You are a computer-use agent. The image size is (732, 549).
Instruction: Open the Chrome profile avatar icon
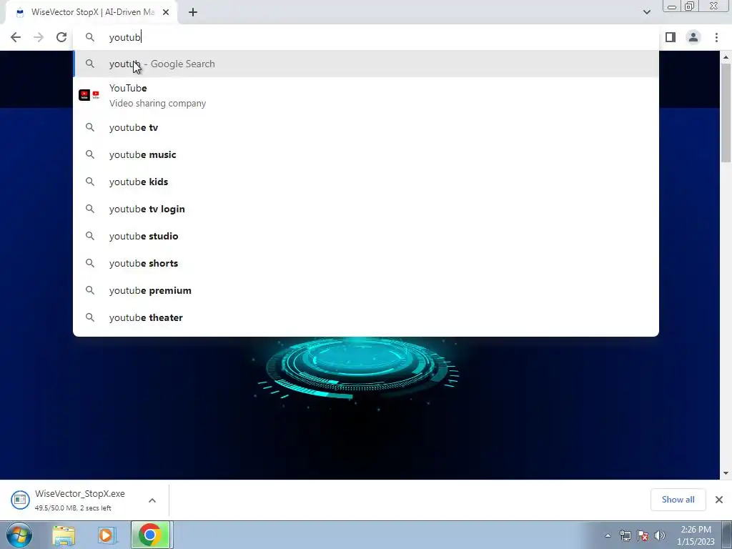(693, 37)
